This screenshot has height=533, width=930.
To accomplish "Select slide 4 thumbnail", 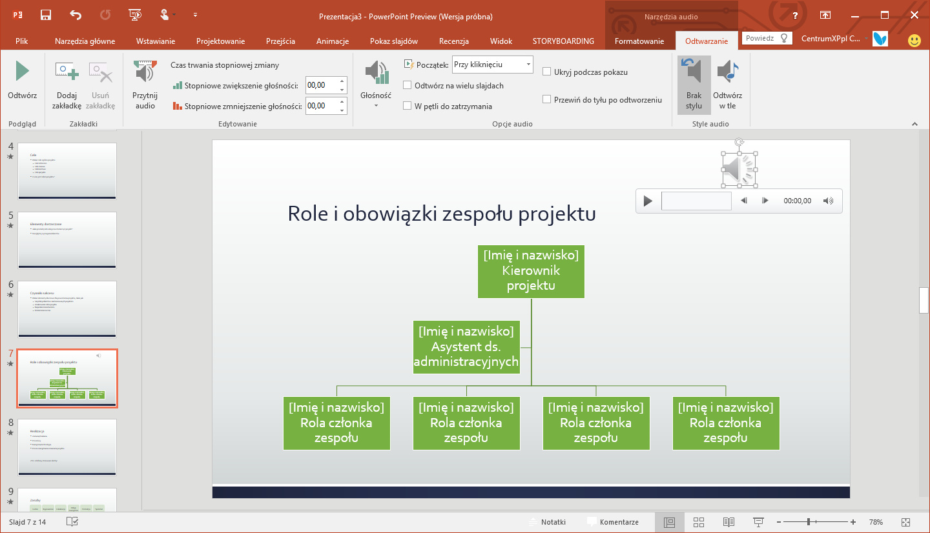I will [67, 171].
